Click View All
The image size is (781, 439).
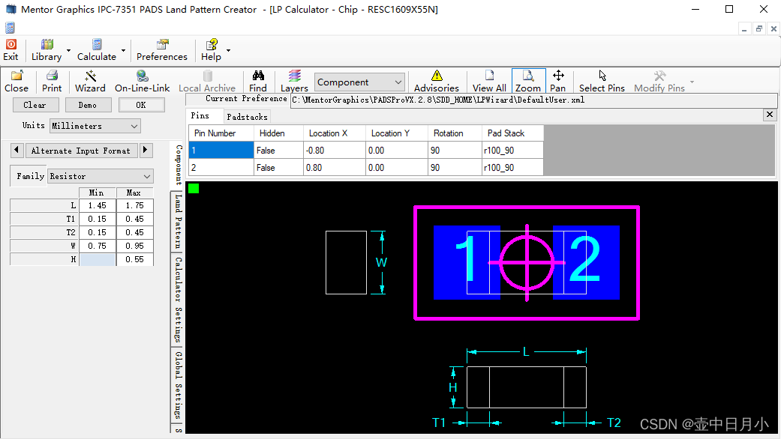489,81
